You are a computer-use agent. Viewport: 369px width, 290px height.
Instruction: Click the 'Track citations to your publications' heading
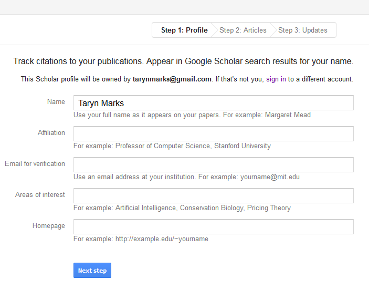pyautogui.click(x=183, y=61)
